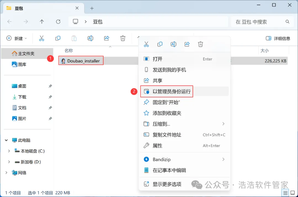This screenshot has width=298, height=197.
Task: Expand 本地磁盘 (C:) in the tree
Action: click(x=9, y=151)
